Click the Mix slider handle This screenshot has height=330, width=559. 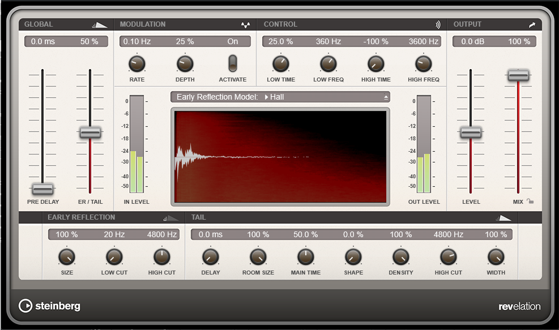518,75
